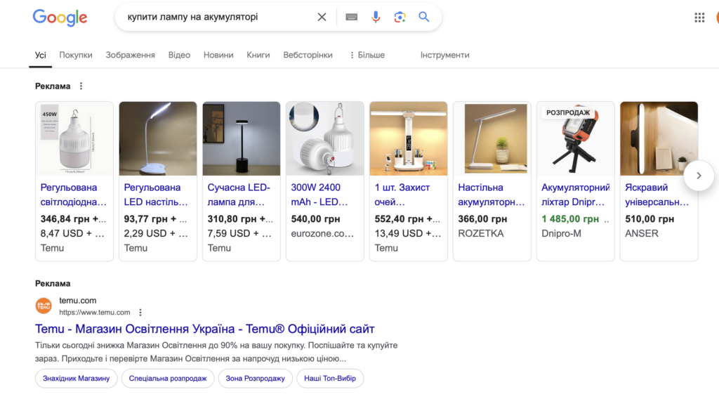The image size is (719, 399).
Task: Switch to the Вебсторінки tab
Action: click(x=308, y=55)
